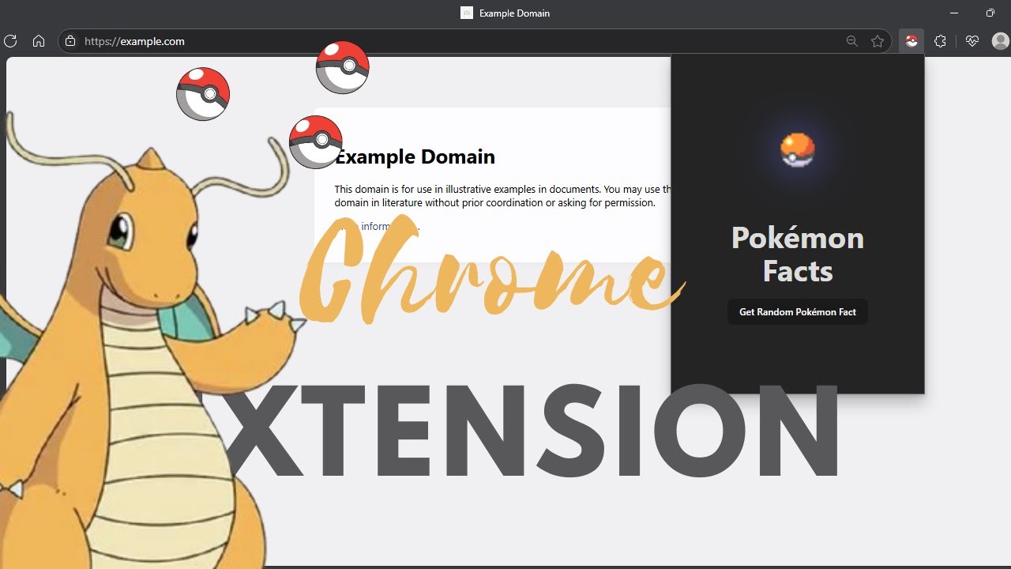Minimize the browser window
The image size is (1011, 569).
tap(954, 13)
